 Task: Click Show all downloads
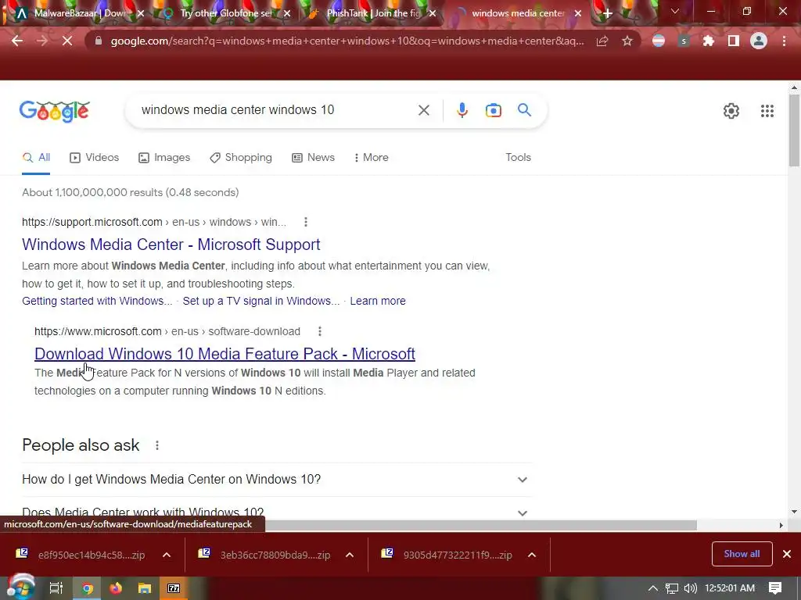point(742,554)
